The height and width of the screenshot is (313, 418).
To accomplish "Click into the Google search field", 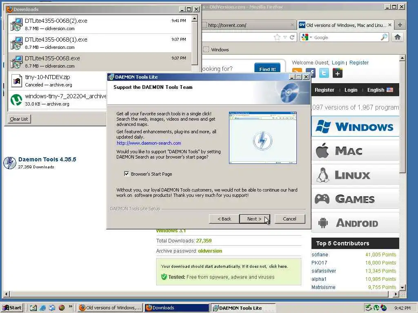I will (347, 37).
